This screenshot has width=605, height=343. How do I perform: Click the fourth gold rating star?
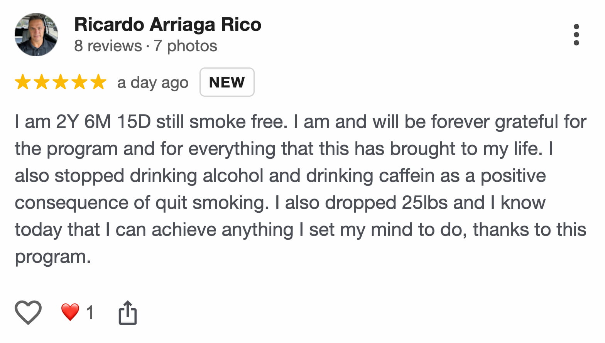pos(79,82)
